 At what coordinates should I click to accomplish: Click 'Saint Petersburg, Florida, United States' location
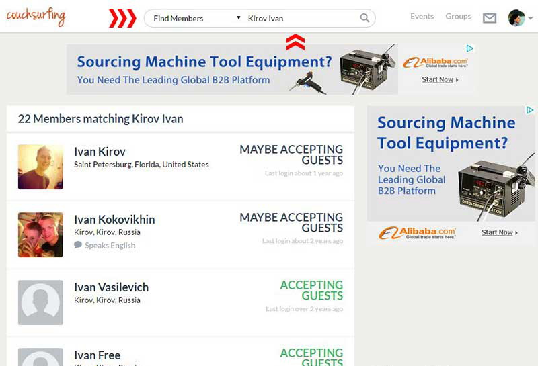tap(141, 165)
